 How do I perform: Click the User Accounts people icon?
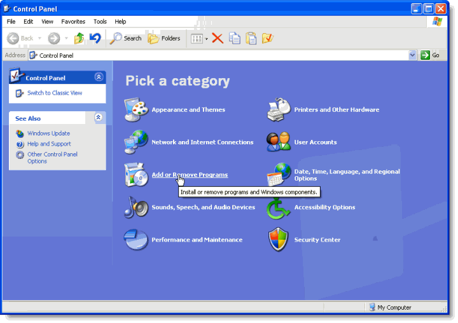coord(279,142)
